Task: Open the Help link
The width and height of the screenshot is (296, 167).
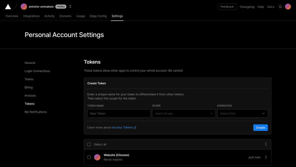Action: point(261,7)
